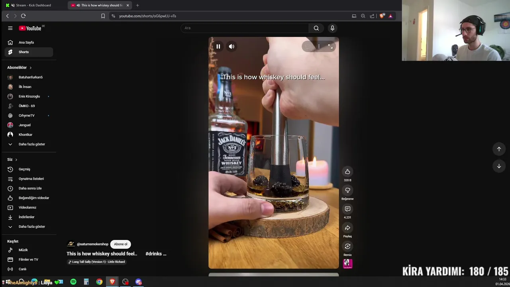
Task: Like the whiskey Shorts video
Action: pyautogui.click(x=347, y=171)
